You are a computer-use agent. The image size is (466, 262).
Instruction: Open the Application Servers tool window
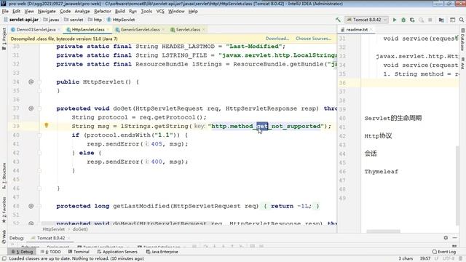point(117,252)
